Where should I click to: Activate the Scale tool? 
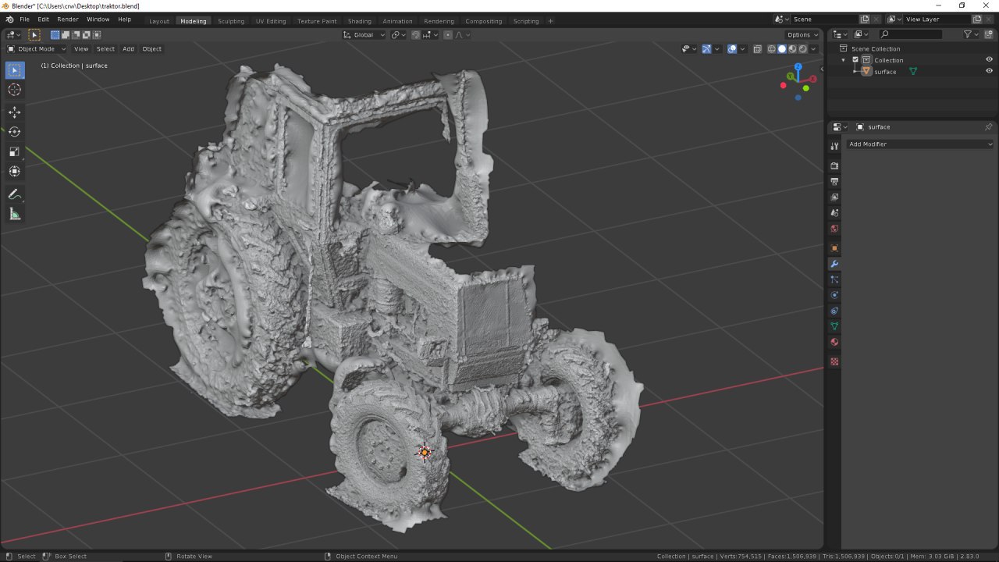click(x=15, y=151)
